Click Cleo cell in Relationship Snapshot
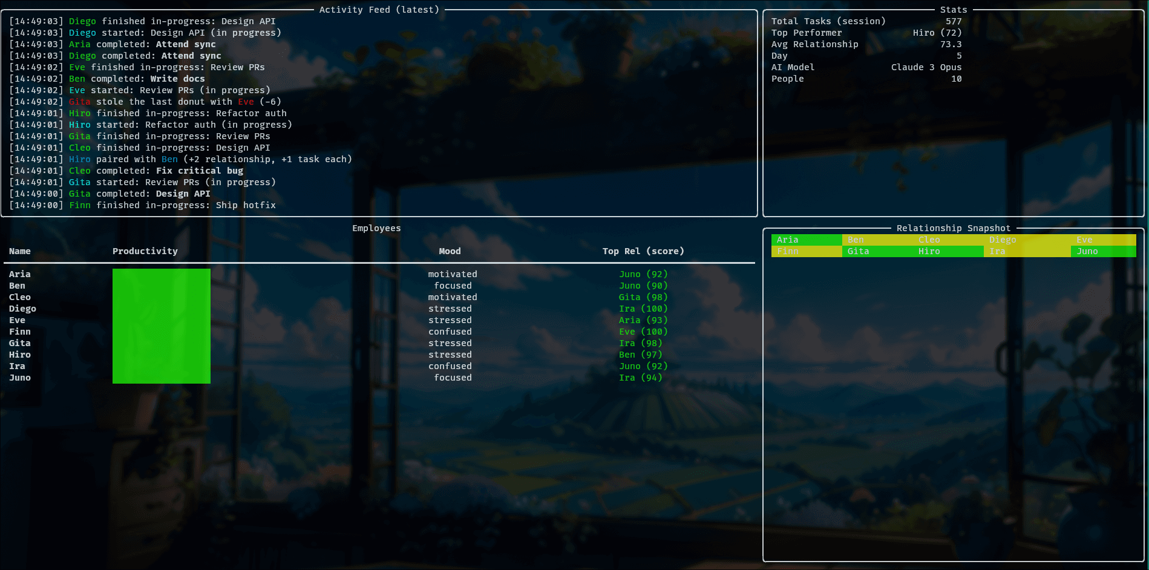The image size is (1149, 570). point(948,240)
